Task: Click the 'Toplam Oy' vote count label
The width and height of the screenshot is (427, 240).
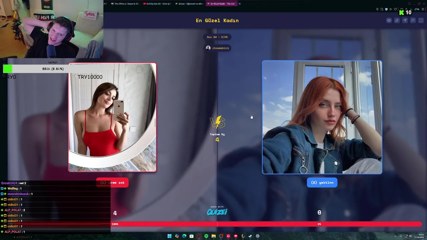Action: pyautogui.click(x=217, y=134)
